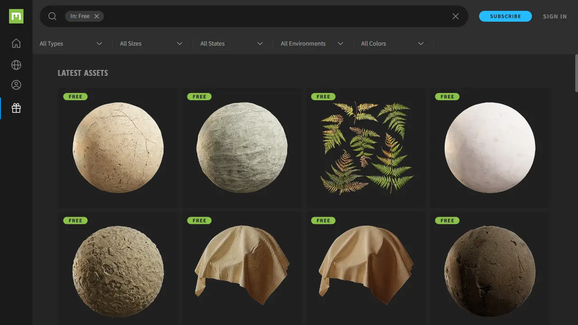Remove the In: Free filter chip
The height and width of the screenshot is (325, 578).
[x=96, y=16]
